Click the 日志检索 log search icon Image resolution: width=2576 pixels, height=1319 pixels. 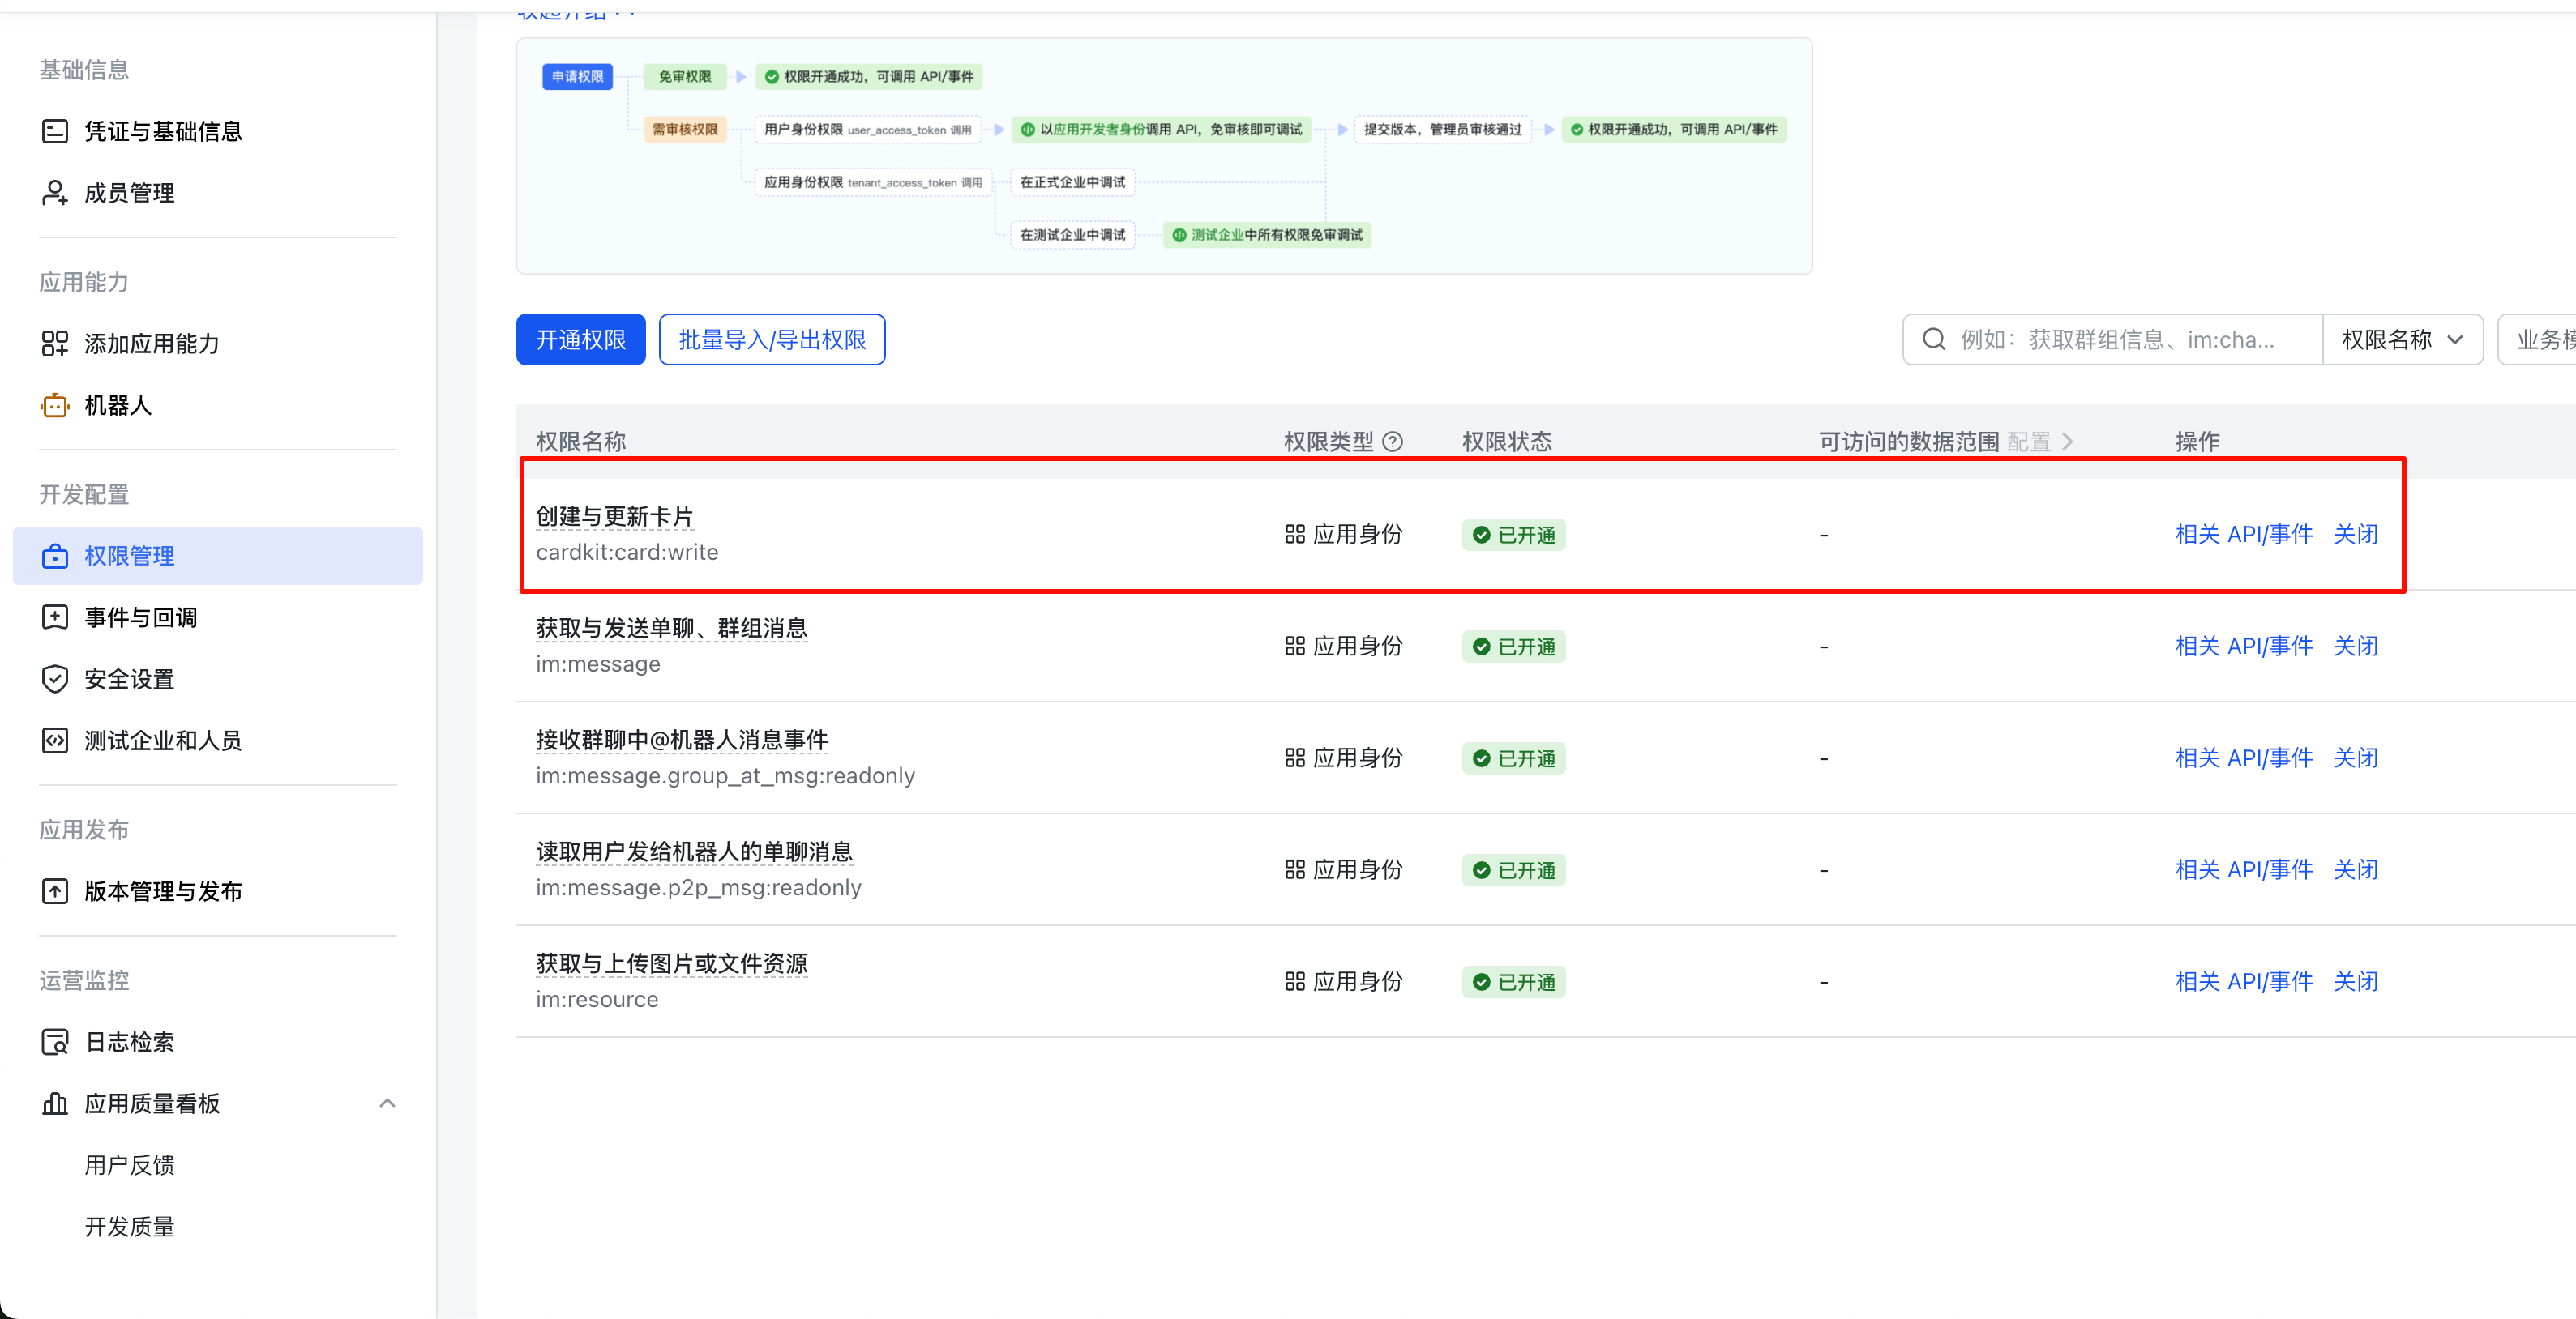pos(54,1042)
